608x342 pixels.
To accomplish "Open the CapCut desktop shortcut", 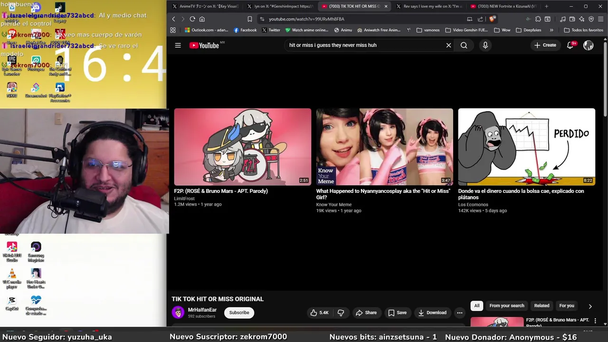I will pos(12,304).
